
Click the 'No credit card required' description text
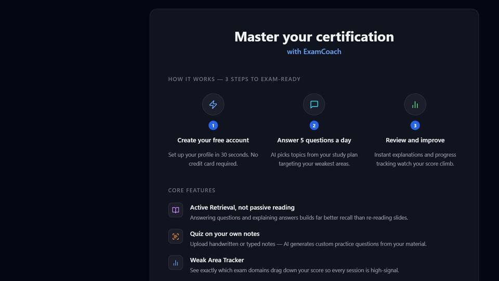pyautogui.click(x=213, y=159)
